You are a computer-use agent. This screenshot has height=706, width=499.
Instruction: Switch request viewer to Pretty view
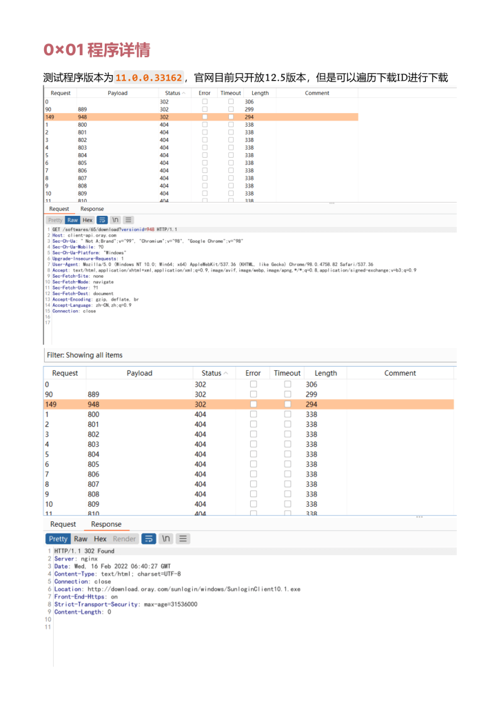click(55, 220)
